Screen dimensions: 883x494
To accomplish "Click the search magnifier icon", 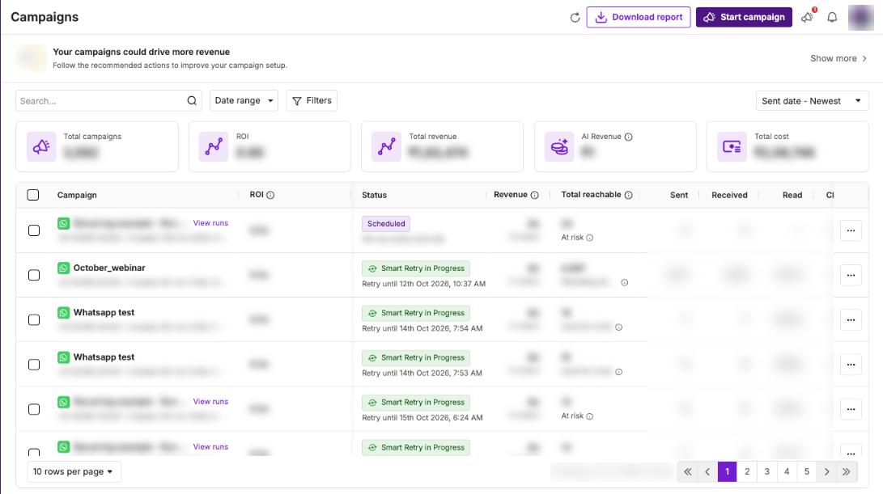I will pos(192,101).
